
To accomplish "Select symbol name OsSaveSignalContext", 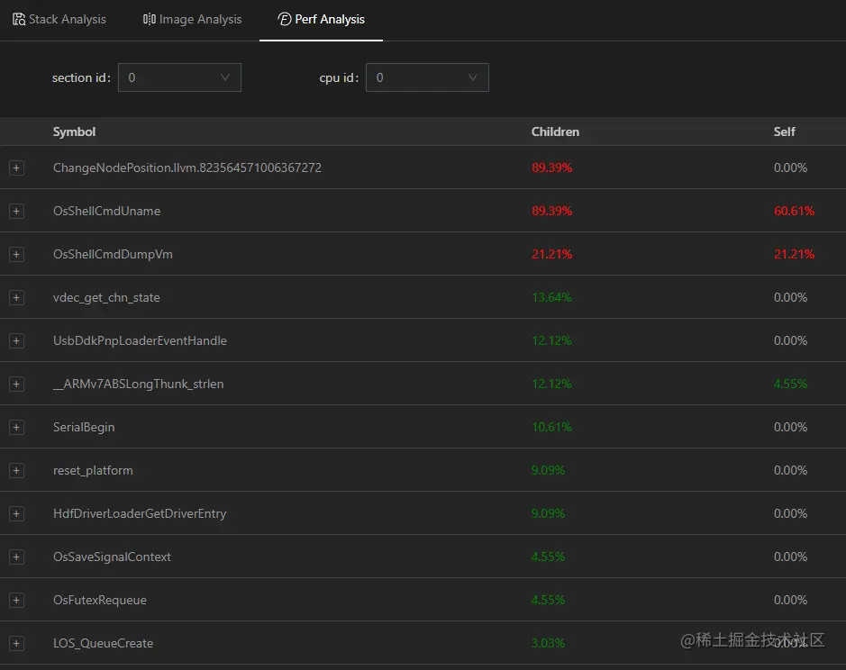I will (x=112, y=557).
